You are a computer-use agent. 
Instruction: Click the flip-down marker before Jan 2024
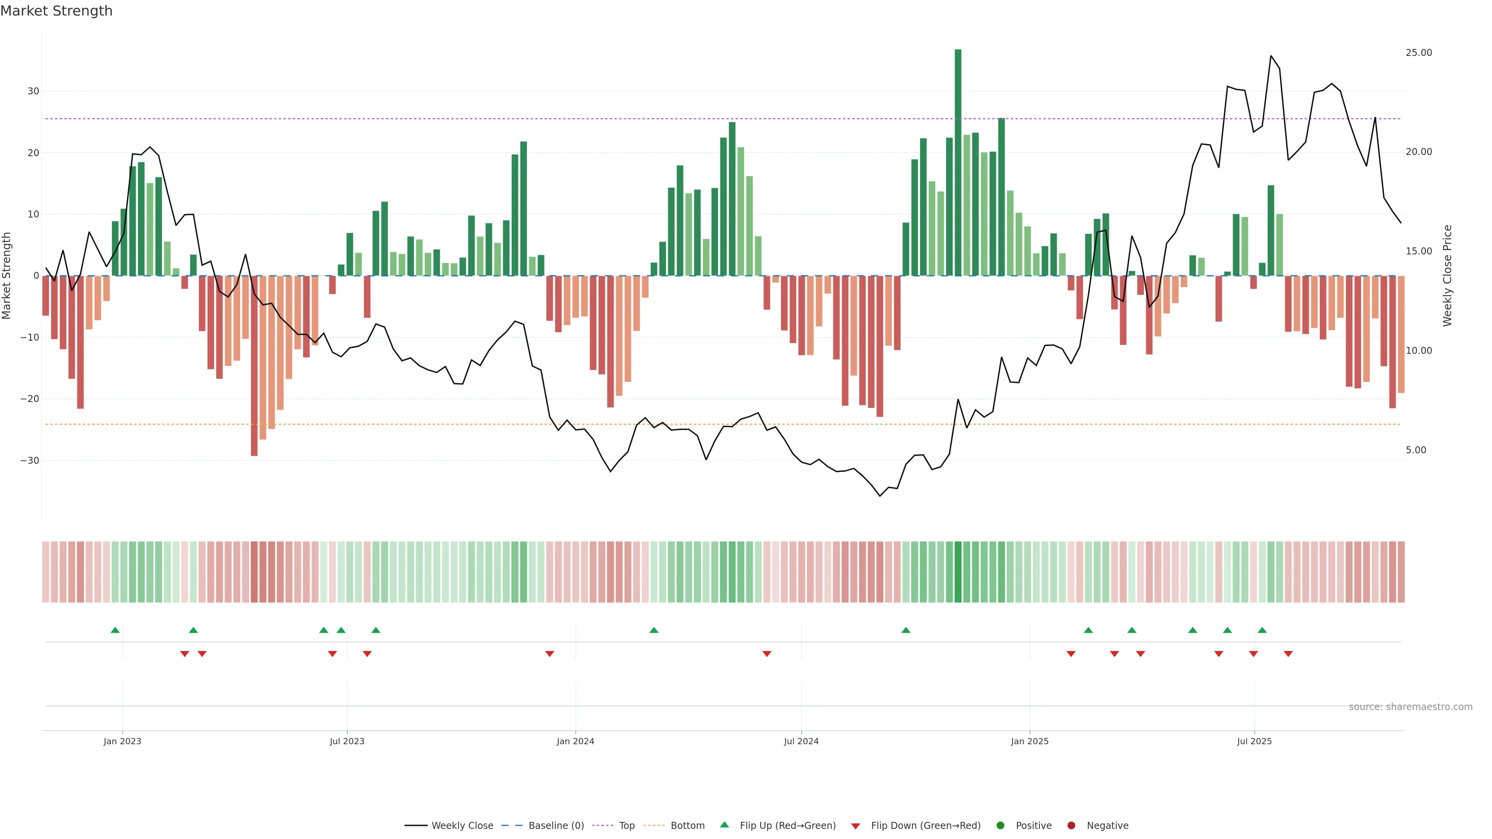coord(550,654)
